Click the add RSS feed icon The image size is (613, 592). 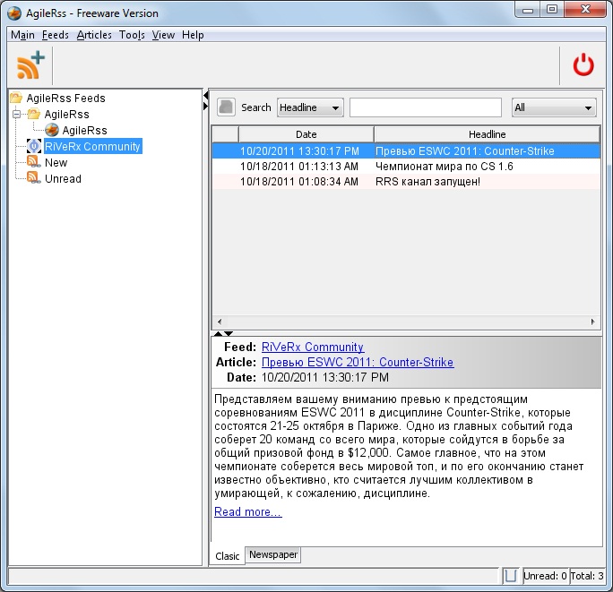(x=30, y=64)
